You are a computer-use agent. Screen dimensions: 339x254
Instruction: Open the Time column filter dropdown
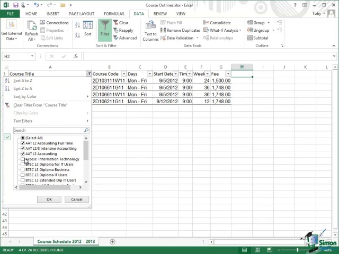click(190, 74)
